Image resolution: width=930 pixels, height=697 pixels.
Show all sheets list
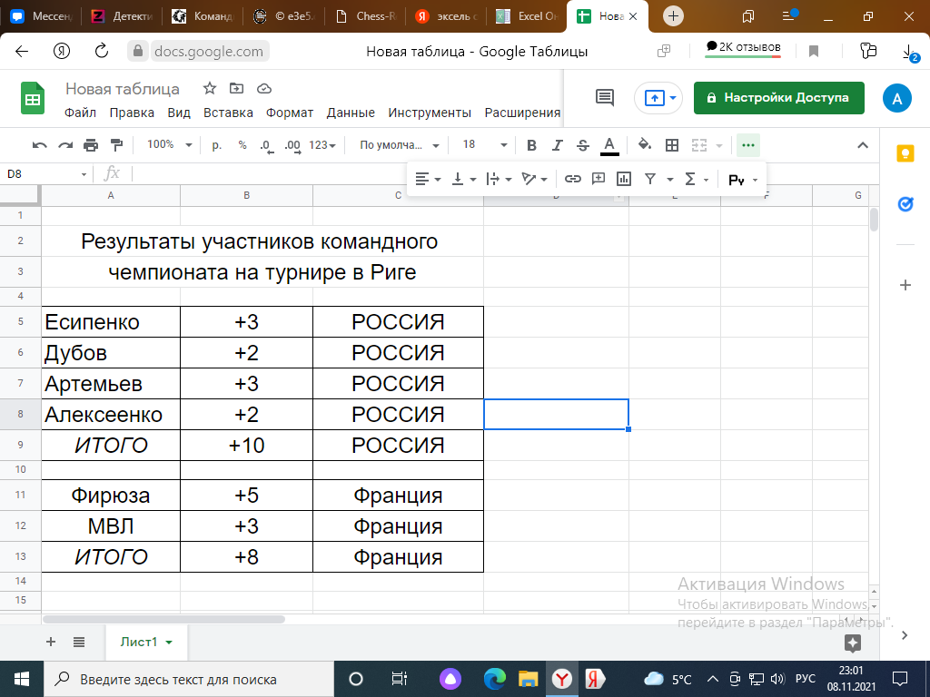click(79, 642)
